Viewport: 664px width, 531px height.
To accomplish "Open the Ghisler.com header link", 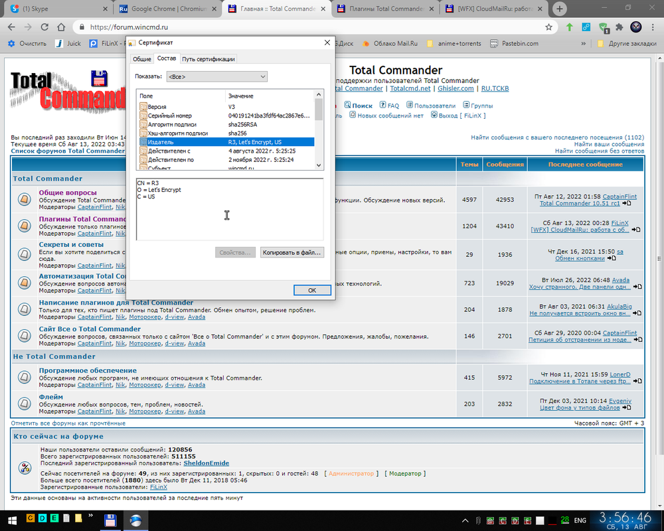I will 456,88.
